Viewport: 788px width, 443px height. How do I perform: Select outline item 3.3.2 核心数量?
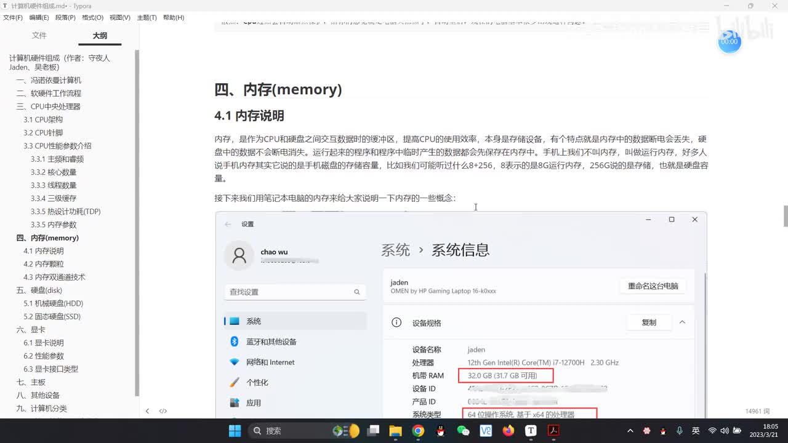[54, 172]
